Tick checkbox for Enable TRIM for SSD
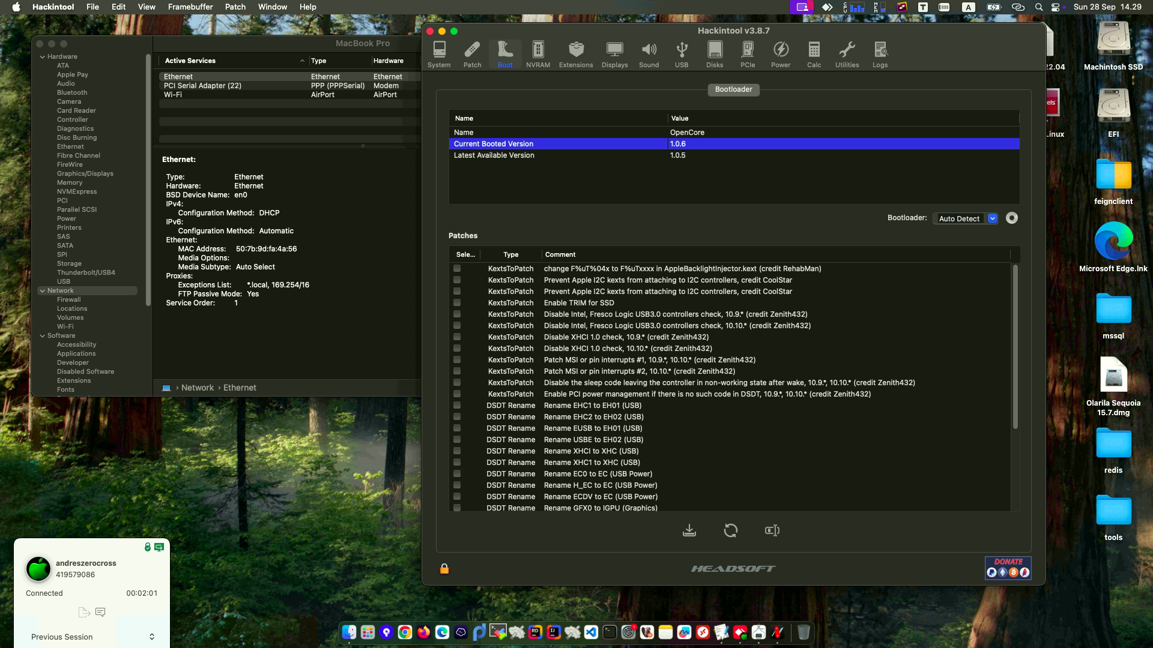Screen dimensions: 1153x648 click(x=457, y=303)
